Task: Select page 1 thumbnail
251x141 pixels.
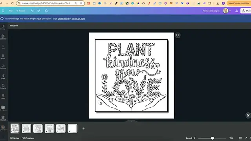Action: coord(15,128)
